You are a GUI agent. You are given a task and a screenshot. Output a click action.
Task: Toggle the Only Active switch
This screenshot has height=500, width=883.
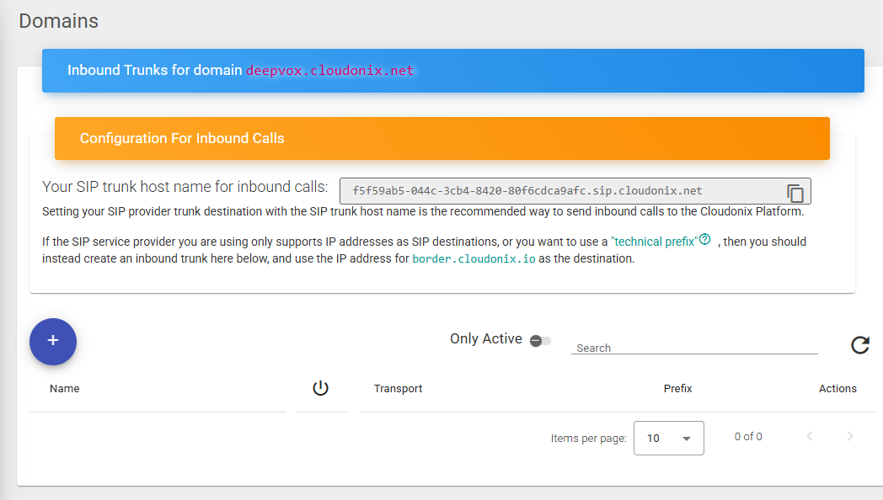point(540,340)
